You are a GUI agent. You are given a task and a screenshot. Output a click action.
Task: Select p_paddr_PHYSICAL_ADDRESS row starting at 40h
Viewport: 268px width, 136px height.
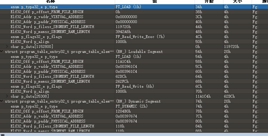pyautogui.click(x=134, y=22)
